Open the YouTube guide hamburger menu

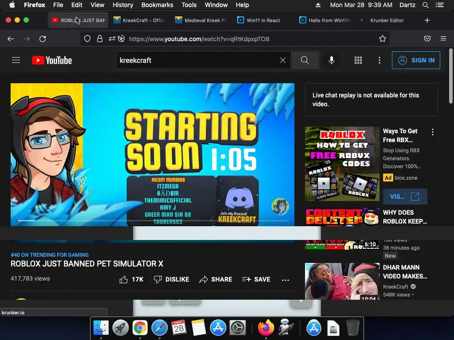(16, 60)
